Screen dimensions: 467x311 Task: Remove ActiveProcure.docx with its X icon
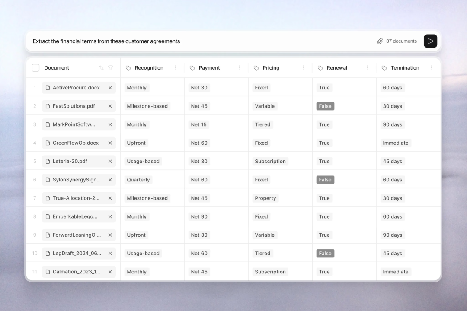[x=110, y=88]
